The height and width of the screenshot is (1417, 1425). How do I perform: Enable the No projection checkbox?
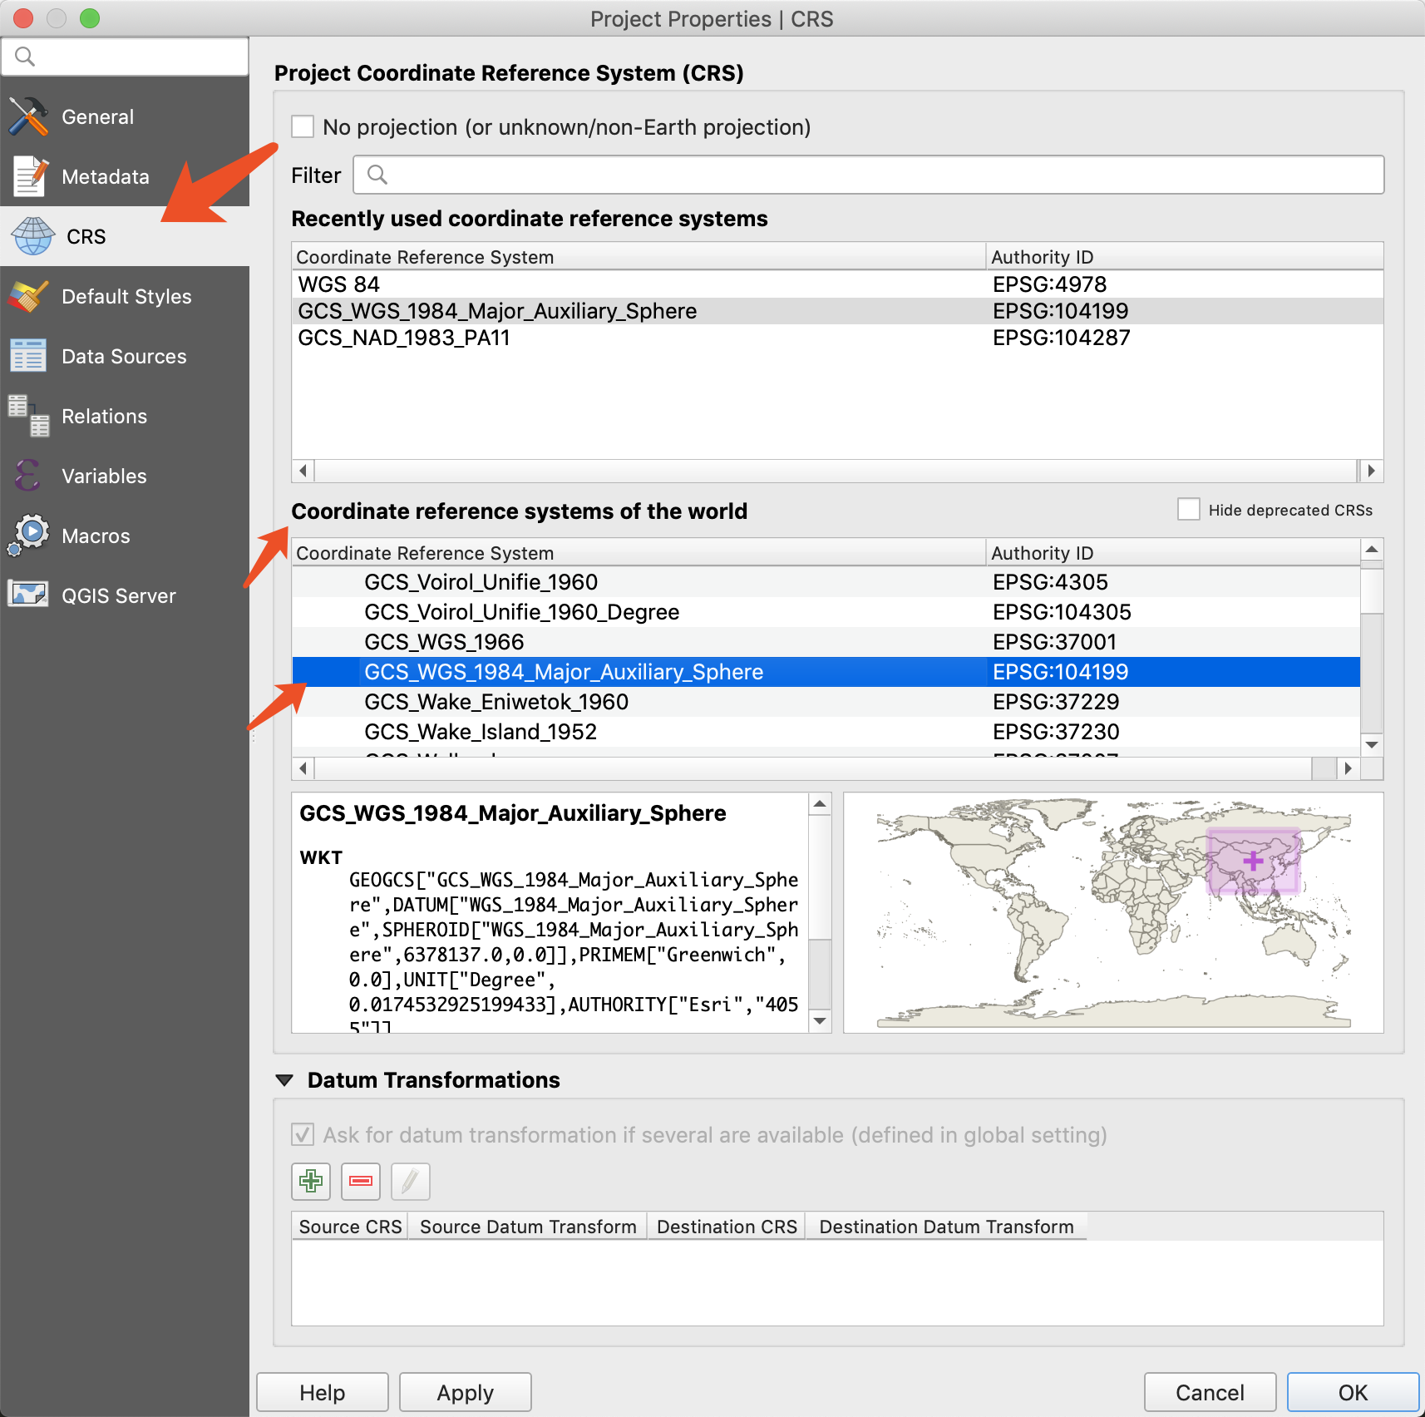[x=303, y=126]
